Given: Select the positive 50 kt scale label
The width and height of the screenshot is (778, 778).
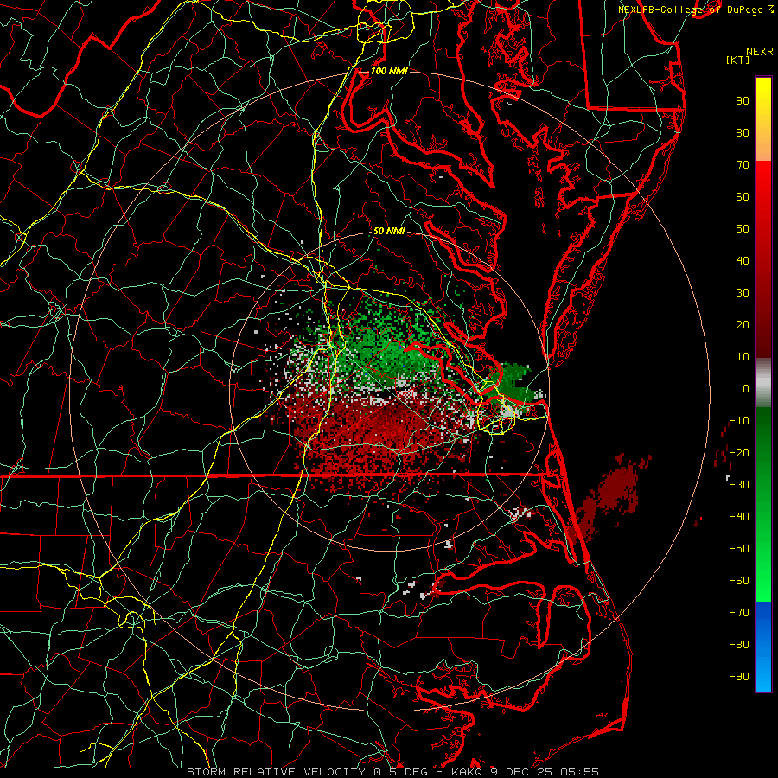Looking at the screenshot, I should (743, 229).
